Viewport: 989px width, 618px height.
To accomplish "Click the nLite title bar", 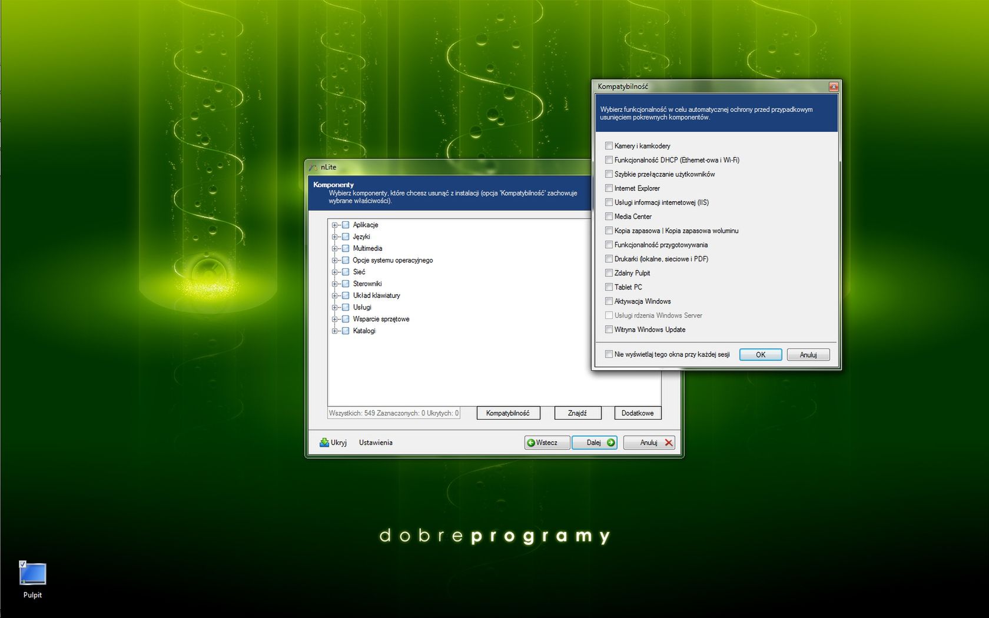I will (x=449, y=167).
